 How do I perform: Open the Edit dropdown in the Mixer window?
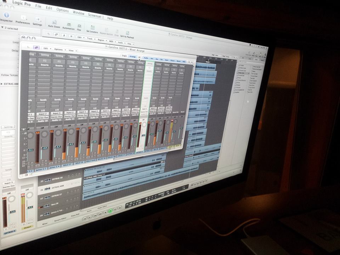coord(47,49)
